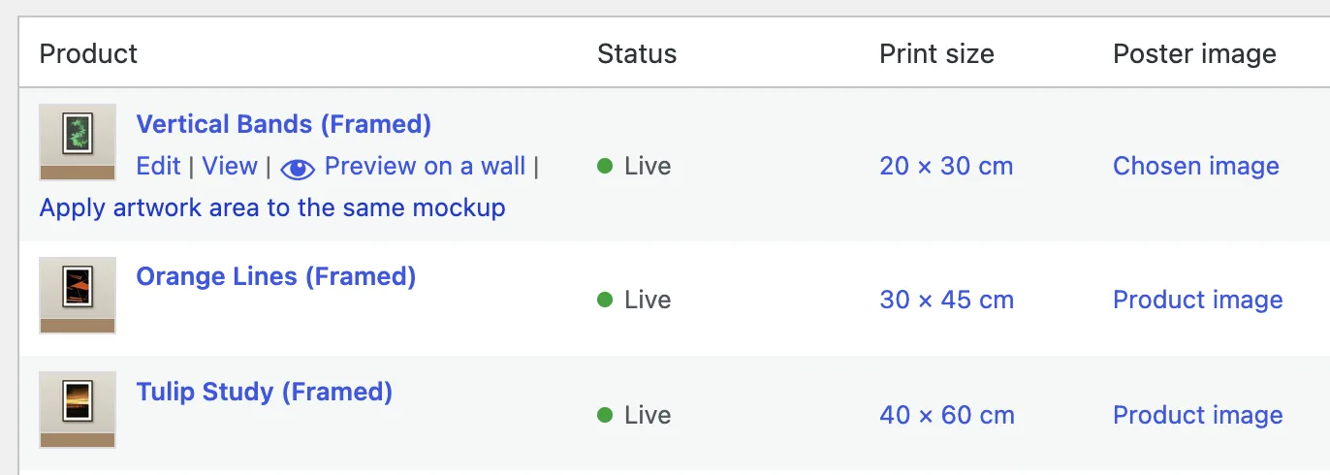
Task: Click the green Live dot for Orange Lines
Action: (605, 301)
